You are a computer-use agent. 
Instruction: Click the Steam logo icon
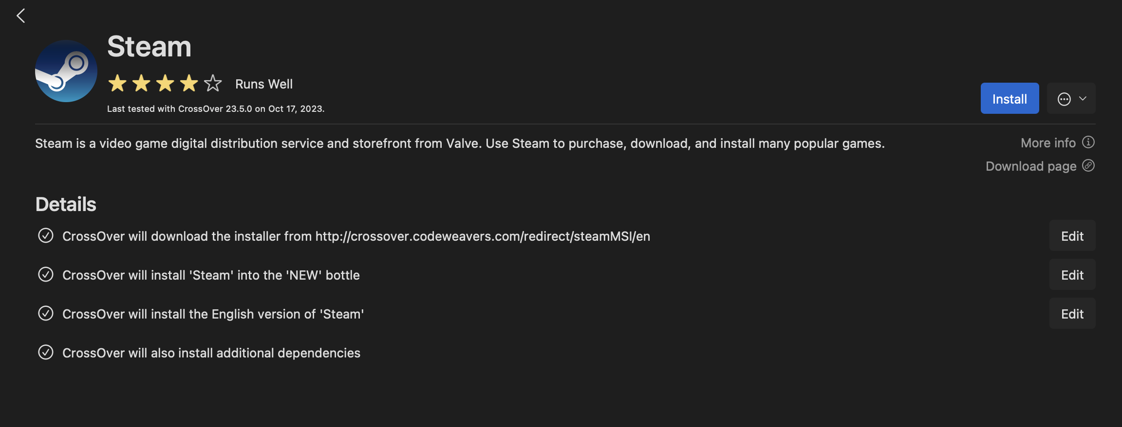pyautogui.click(x=66, y=71)
